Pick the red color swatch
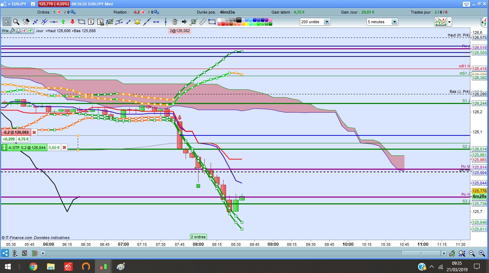The image size is (489, 273). click(x=223, y=24)
